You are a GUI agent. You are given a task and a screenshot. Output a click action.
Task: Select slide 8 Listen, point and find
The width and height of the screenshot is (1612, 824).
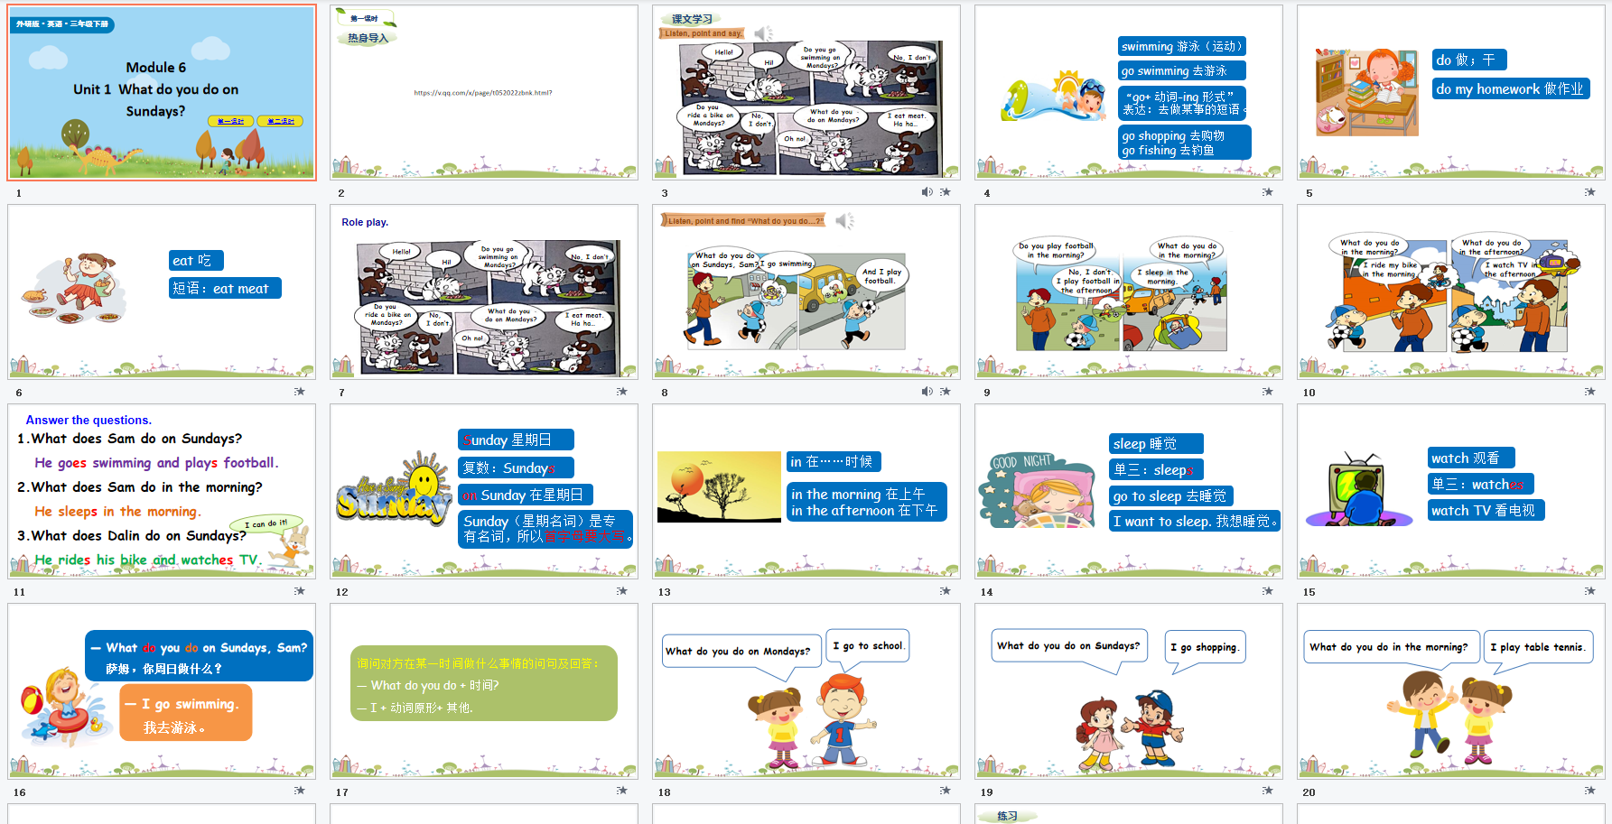click(806, 292)
